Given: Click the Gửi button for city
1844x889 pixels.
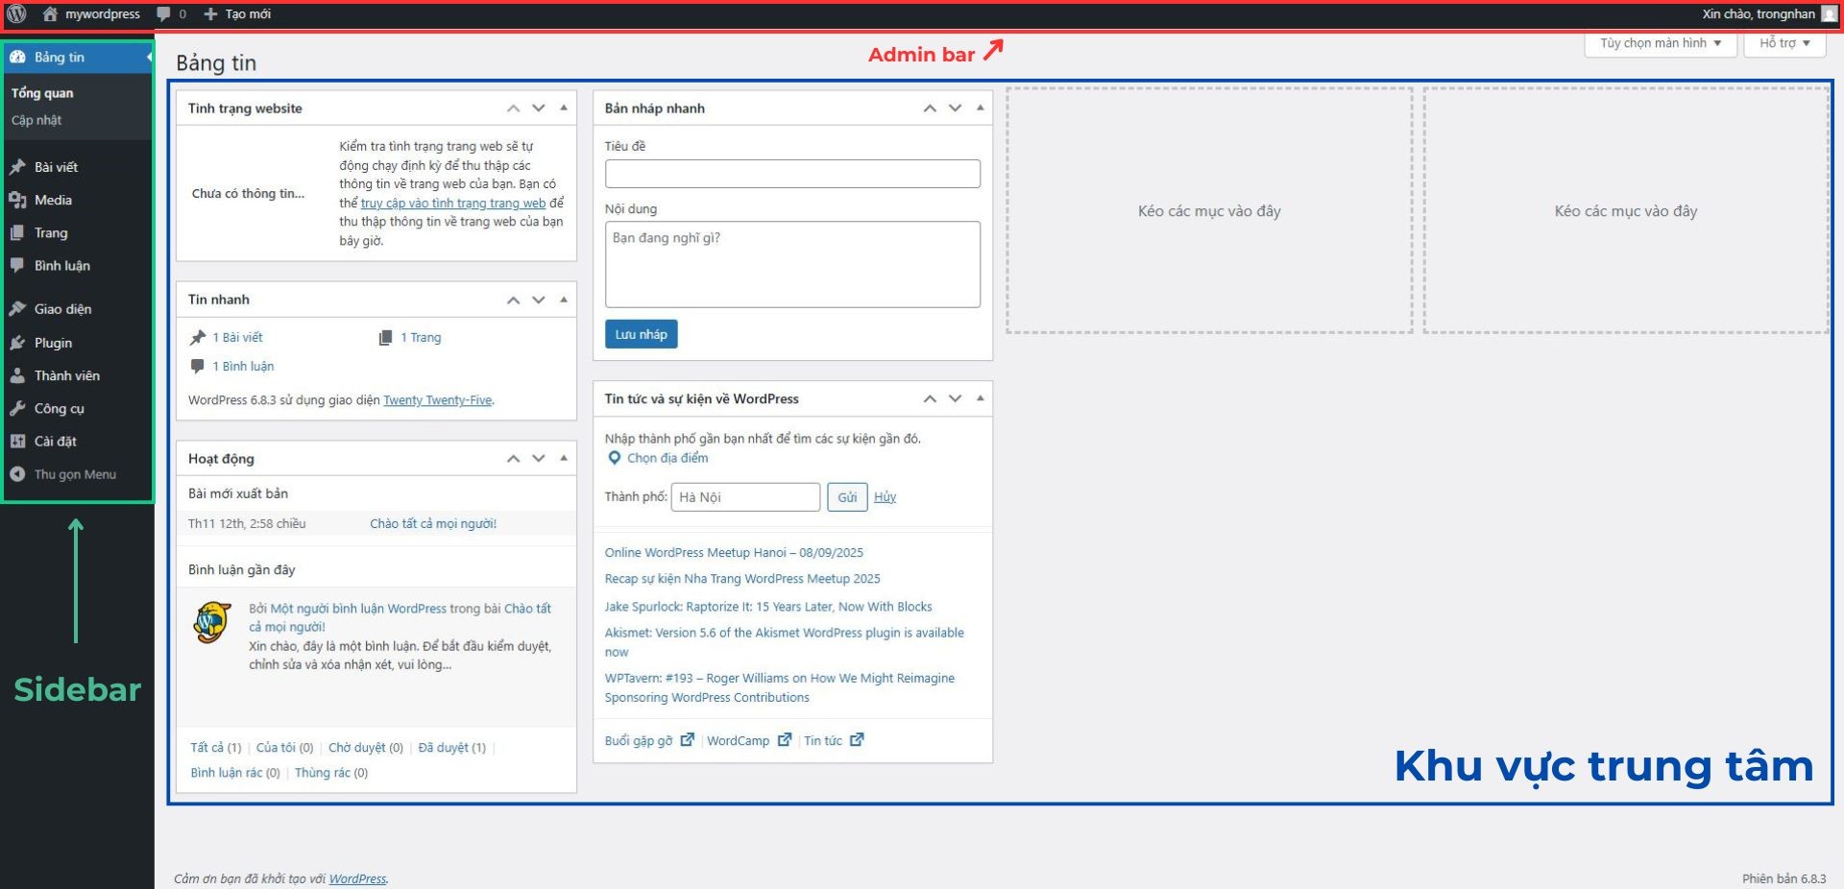Looking at the screenshot, I should click(847, 497).
